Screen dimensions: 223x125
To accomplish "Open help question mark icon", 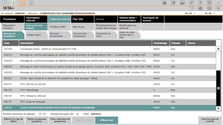I will [x=200, y=3].
